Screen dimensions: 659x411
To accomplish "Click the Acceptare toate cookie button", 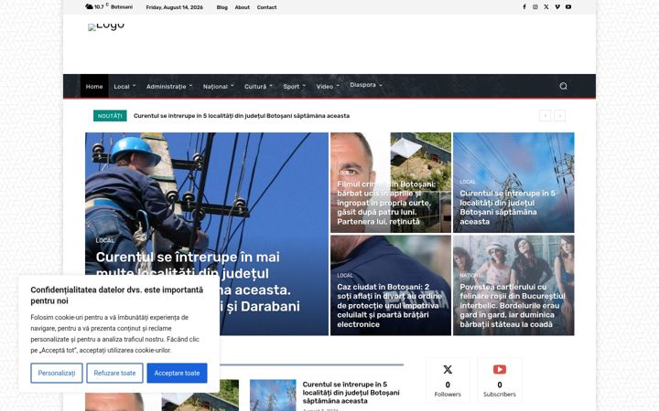I will coord(177,373).
